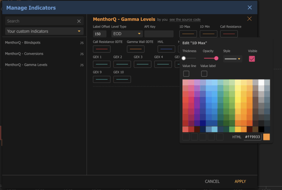Open the Level Type dropdown
Viewport: 282px width, 190px height.
127,34
